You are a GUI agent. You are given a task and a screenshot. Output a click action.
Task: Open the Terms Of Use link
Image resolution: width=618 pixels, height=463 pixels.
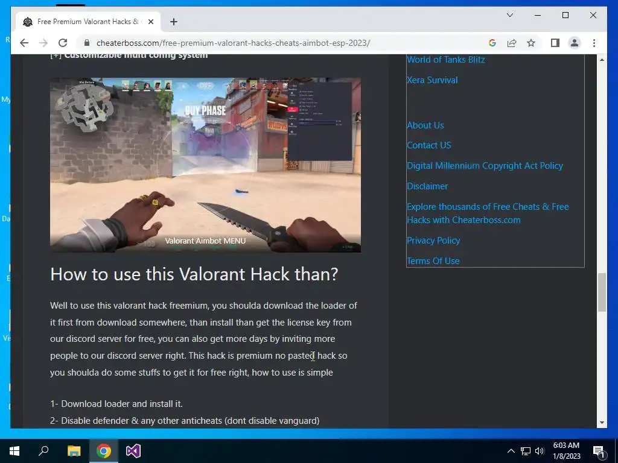[x=433, y=261]
